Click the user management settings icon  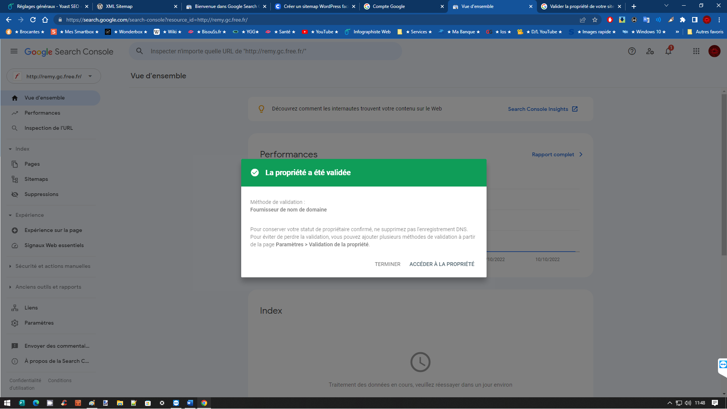[x=650, y=51]
